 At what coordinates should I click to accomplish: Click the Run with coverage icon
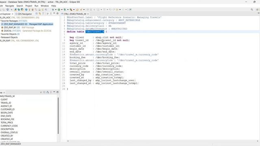65,10
